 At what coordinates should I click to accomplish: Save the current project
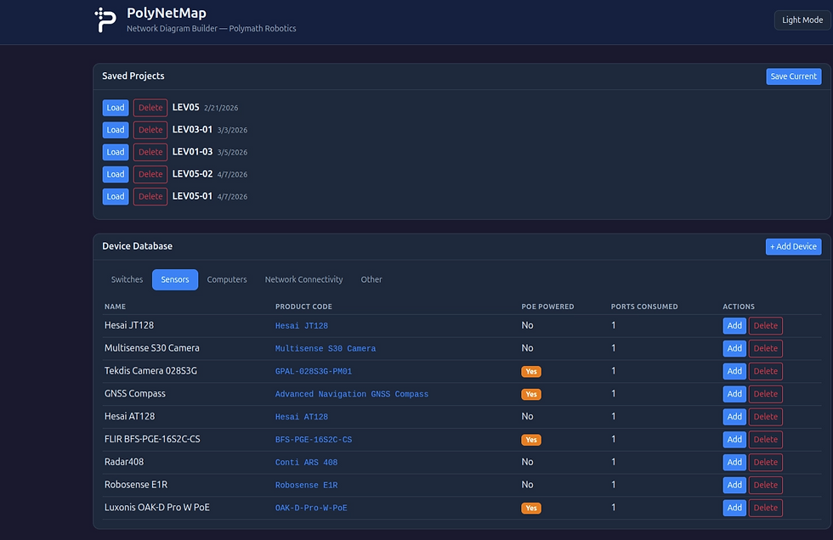793,76
